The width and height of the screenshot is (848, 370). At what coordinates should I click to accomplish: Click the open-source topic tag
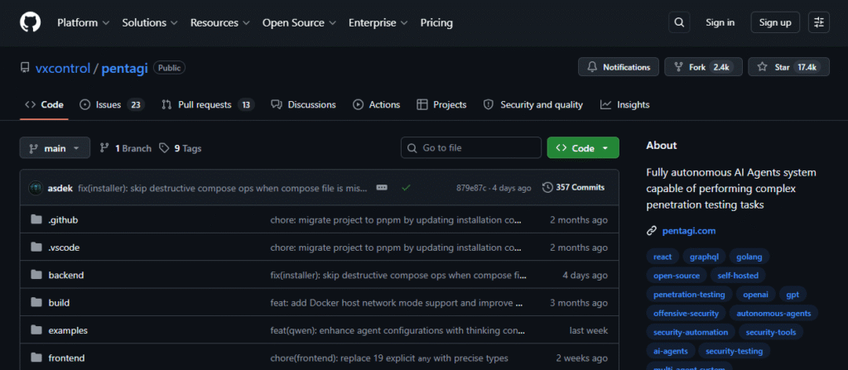tap(677, 276)
